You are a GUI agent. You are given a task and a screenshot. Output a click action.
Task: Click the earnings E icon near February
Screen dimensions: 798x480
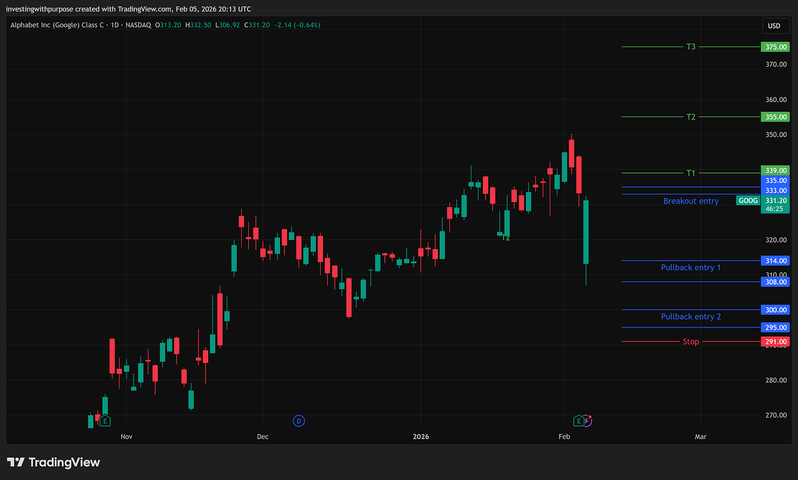coord(578,421)
